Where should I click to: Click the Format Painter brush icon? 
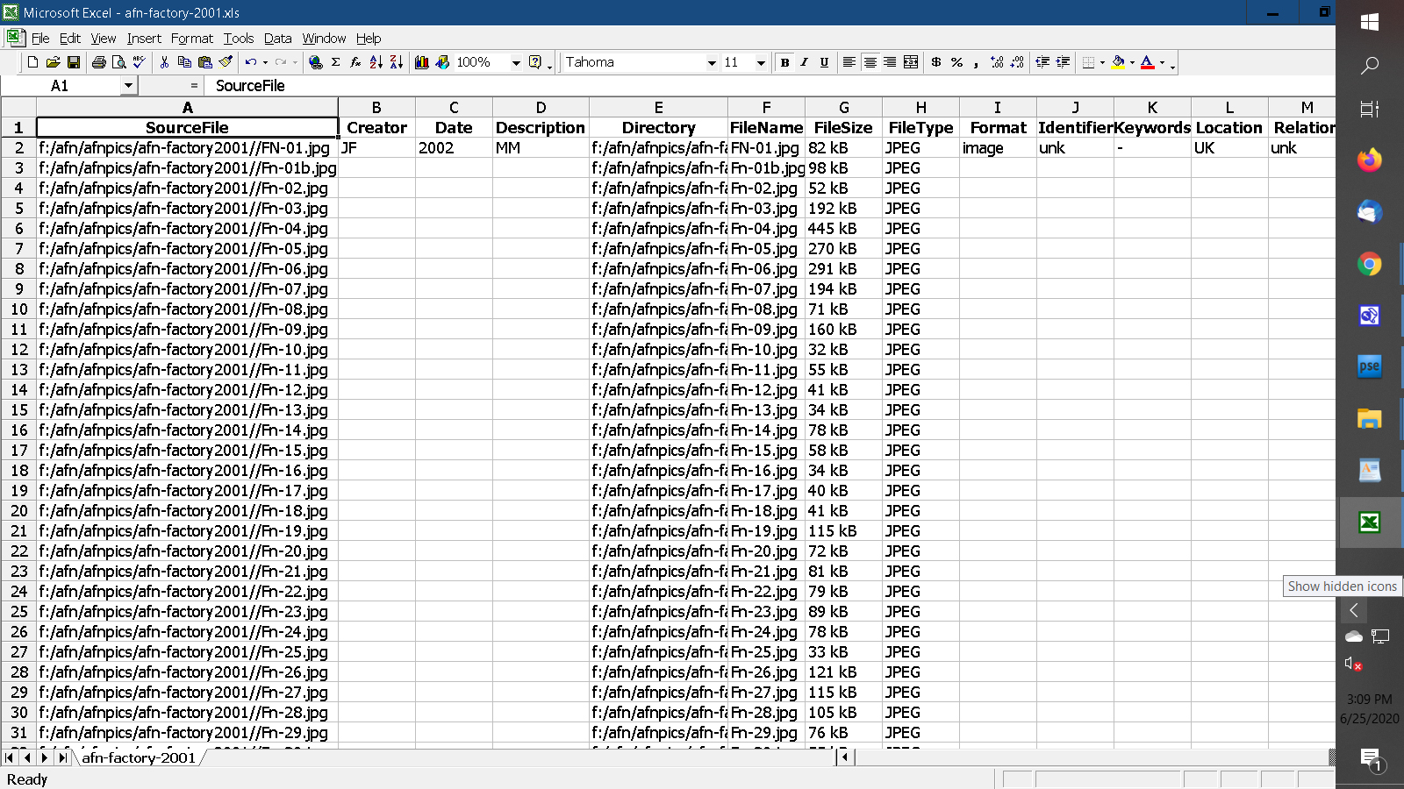226,62
